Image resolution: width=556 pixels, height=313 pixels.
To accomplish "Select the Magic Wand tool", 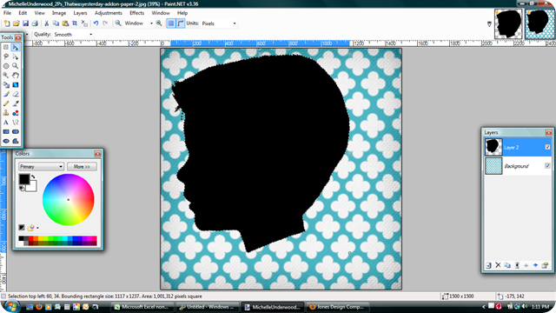I will 6,76.
